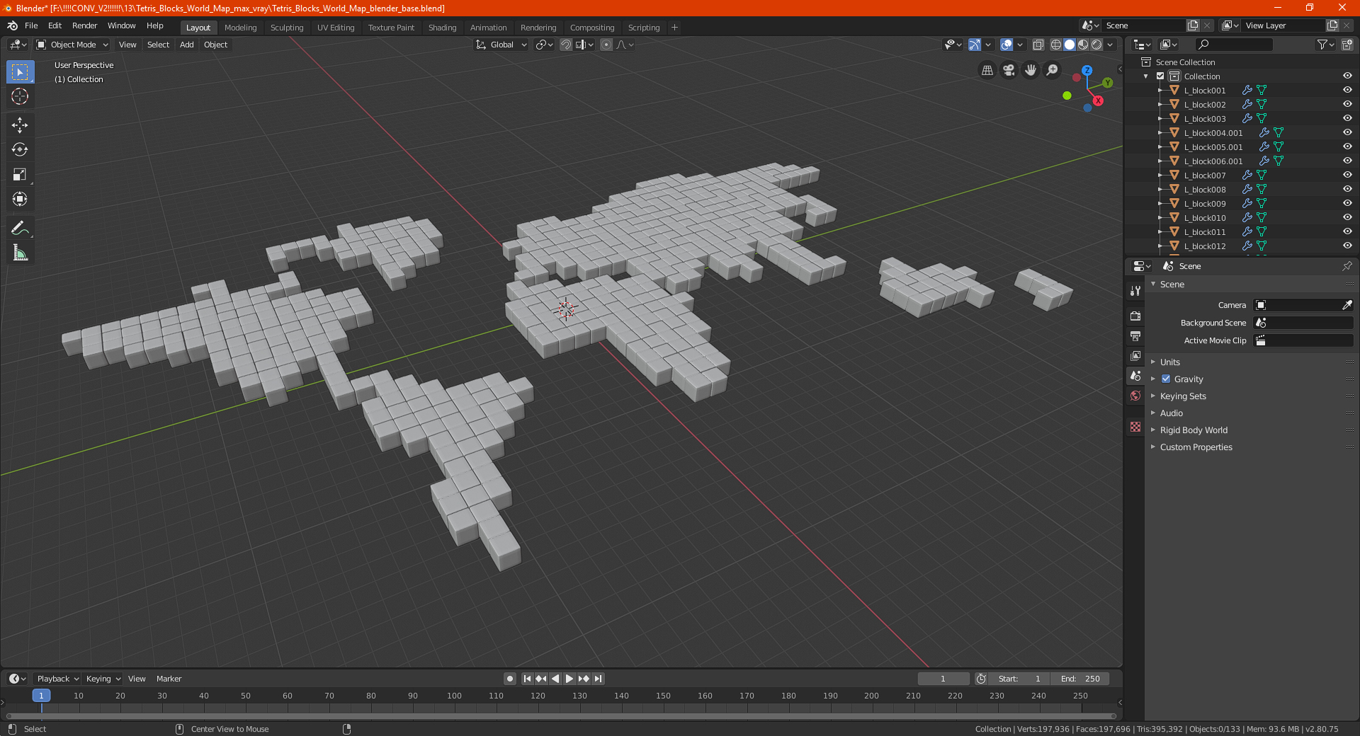The width and height of the screenshot is (1360, 736).
Task: Click the outliner search field
Action: [x=1233, y=45]
